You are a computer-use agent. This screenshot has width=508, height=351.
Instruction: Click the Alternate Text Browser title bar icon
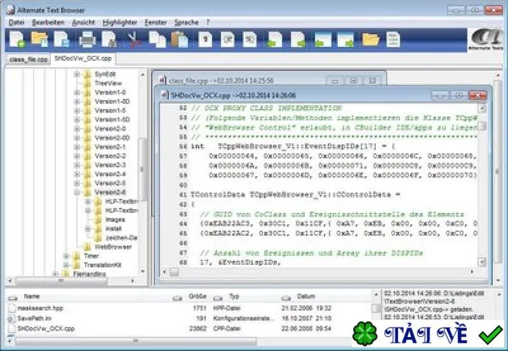pos(11,10)
